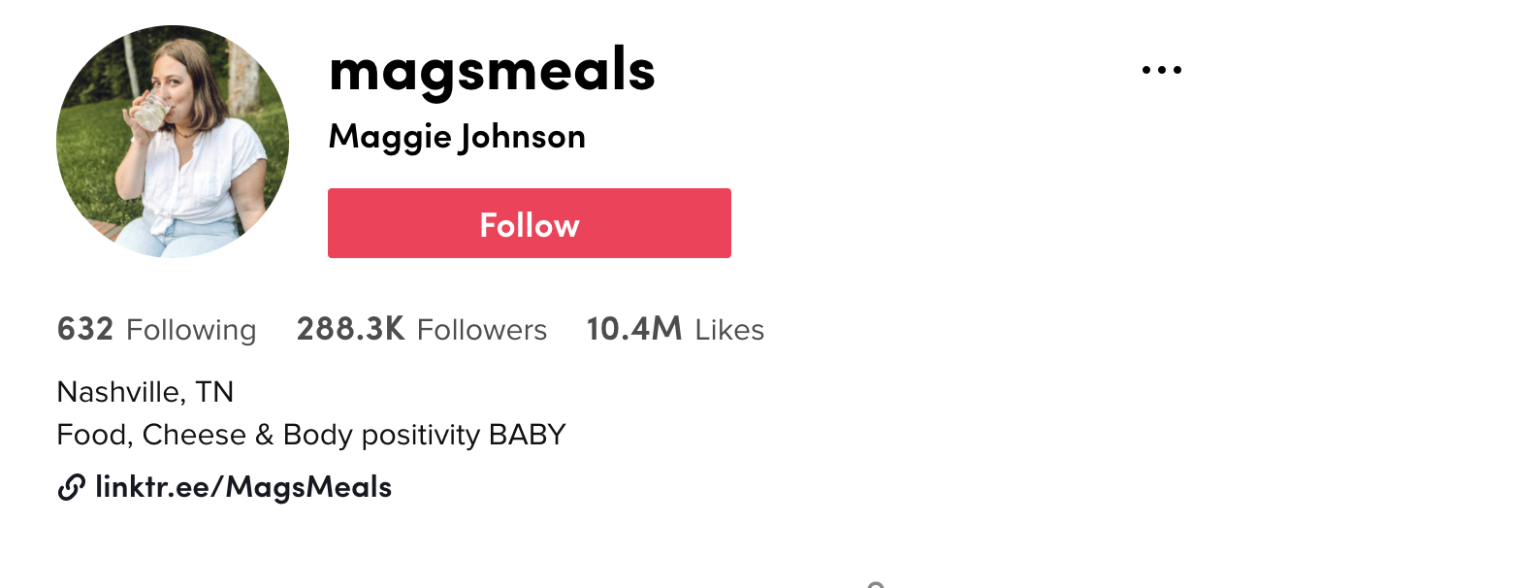View the 632 Following list
Screen dimensions: 1515x588
tap(157, 330)
